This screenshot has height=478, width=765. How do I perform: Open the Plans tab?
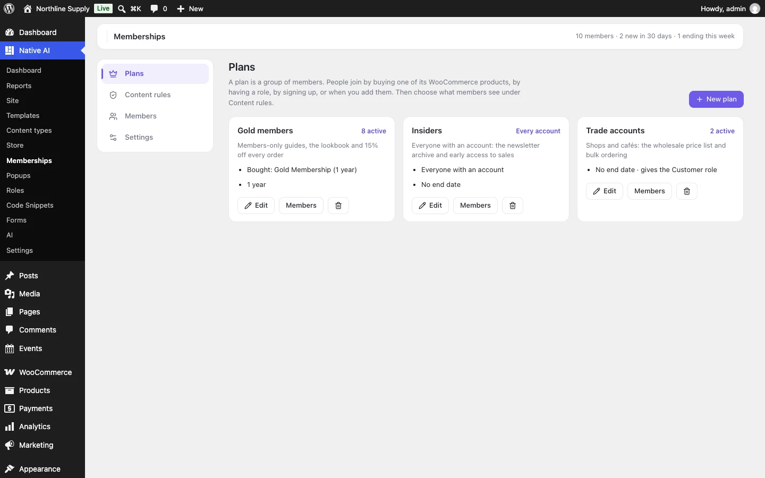pyautogui.click(x=155, y=74)
